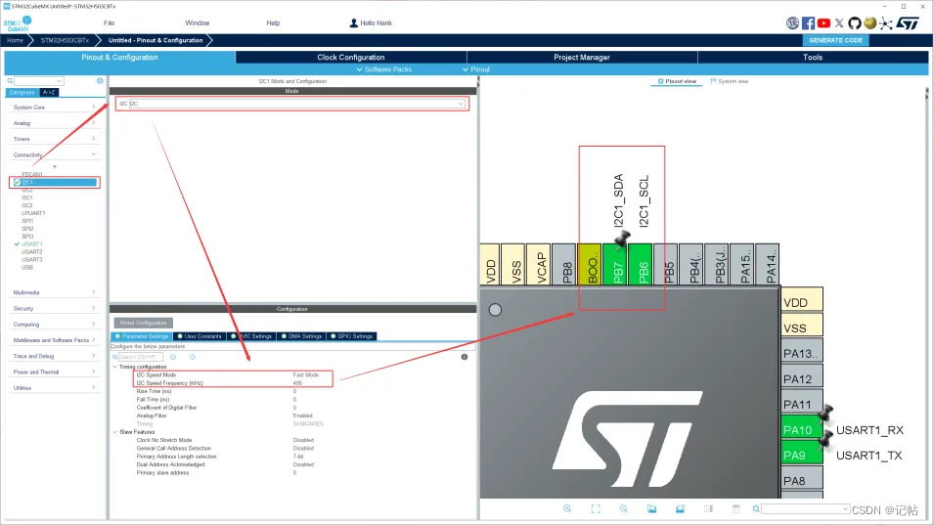Screen dimensions: 933x525
Task: Click the vertical flip view icon
Action: tap(708, 509)
